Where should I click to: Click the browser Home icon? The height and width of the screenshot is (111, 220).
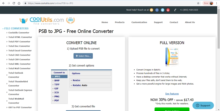[19, 3]
